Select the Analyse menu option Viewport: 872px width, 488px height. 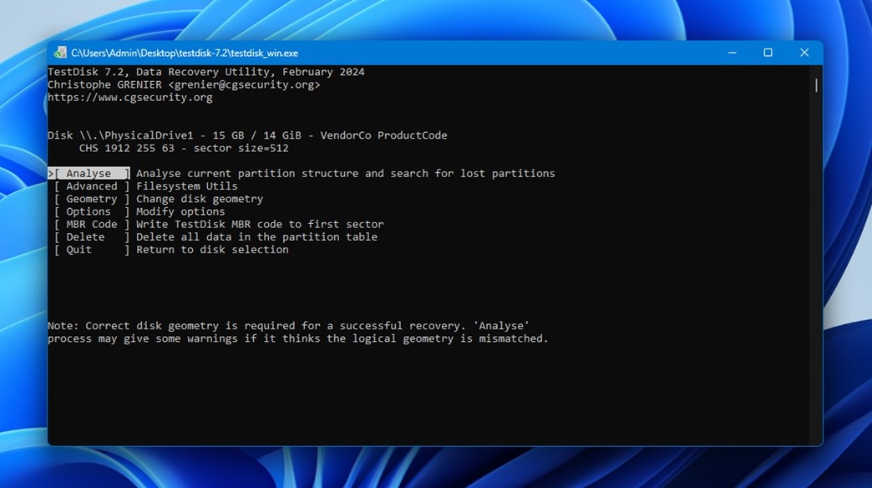89,174
